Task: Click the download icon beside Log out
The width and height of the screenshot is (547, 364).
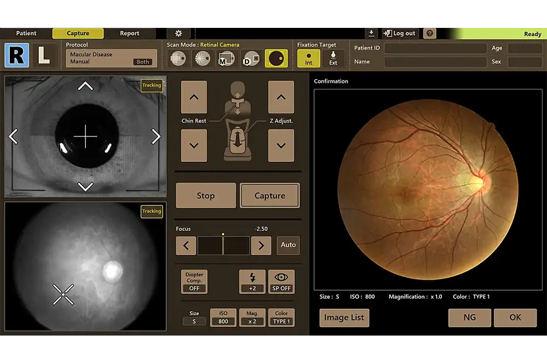Action: 372,33
